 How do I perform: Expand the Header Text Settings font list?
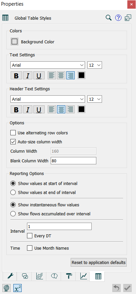pos(48,99)
